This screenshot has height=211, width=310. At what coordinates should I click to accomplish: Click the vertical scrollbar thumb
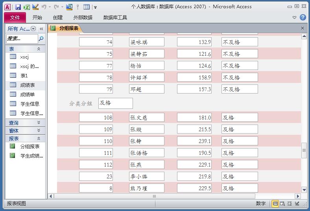tap(304, 150)
